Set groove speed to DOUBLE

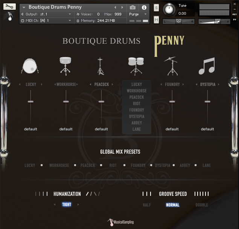[x=202, y=205]
